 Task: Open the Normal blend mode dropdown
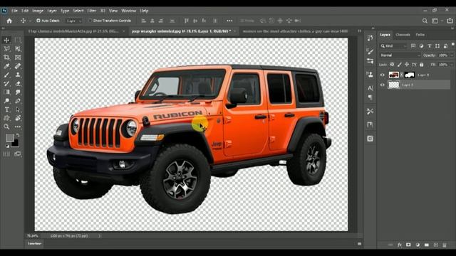[x=400, y=55]
